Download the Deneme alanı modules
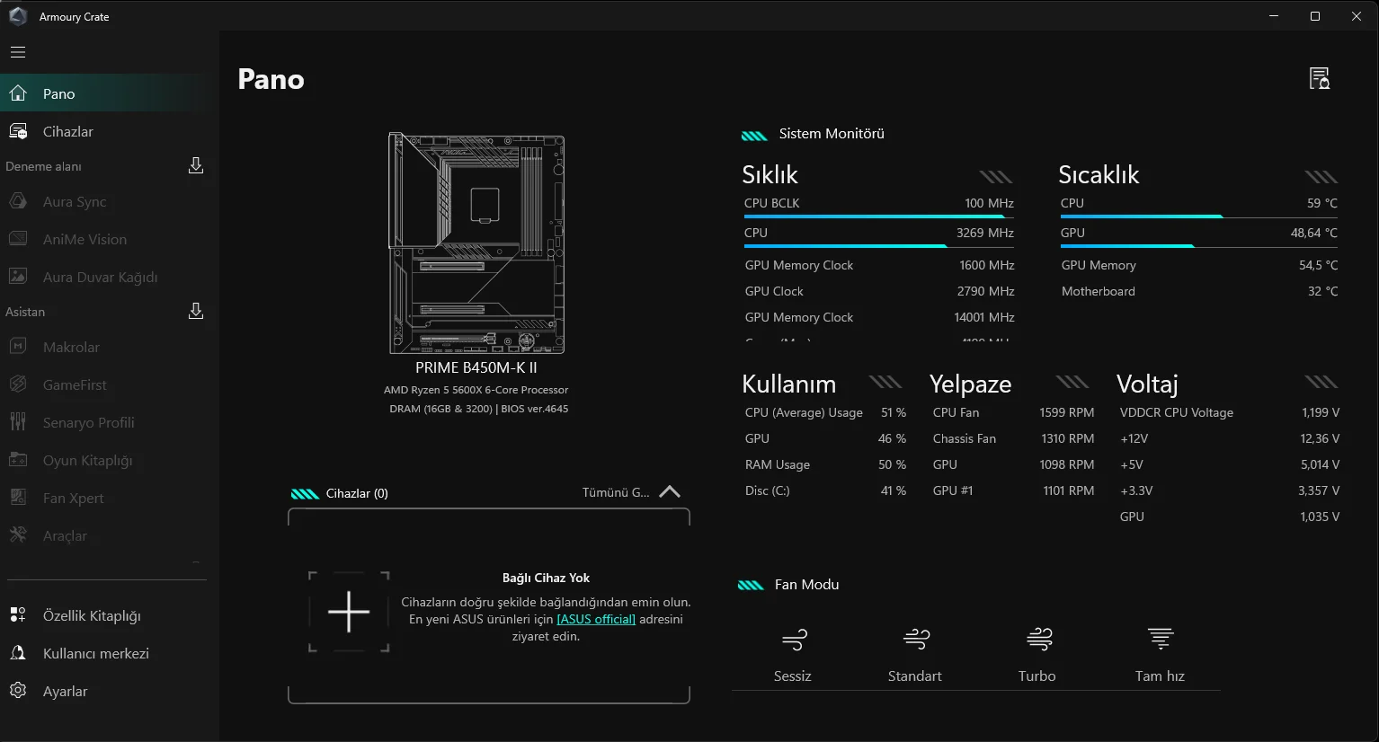The width and height of the screenshot is (1379, 742). point(196,165)
